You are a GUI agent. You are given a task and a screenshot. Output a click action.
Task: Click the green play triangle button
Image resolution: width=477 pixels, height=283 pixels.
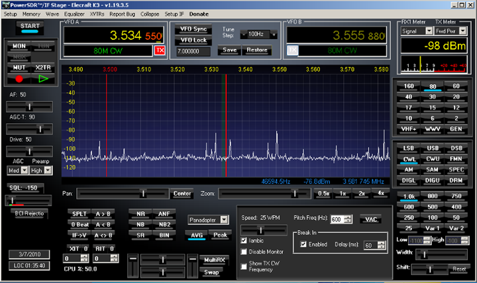pos(43,79)
